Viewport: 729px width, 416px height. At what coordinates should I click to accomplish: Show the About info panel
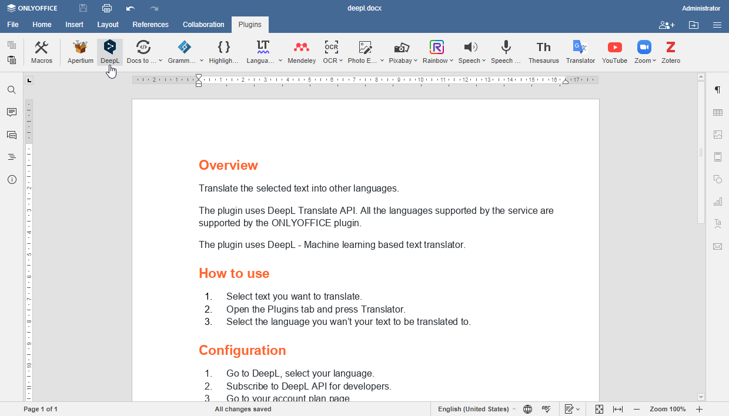(x=12, y=179)
